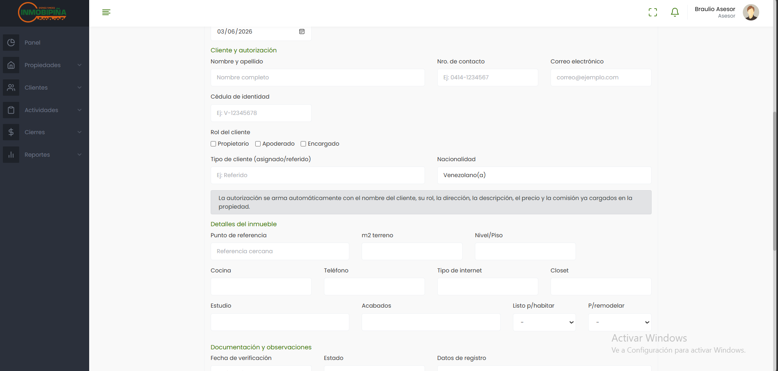Click the page vertical scrollbar
778x371 pixels.
[x=775, y=182]
